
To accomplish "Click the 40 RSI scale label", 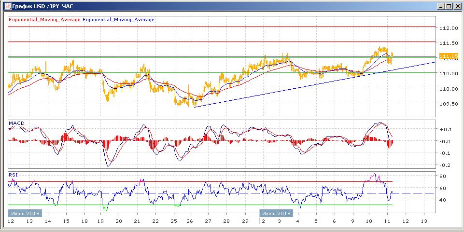I will point(443,200).
